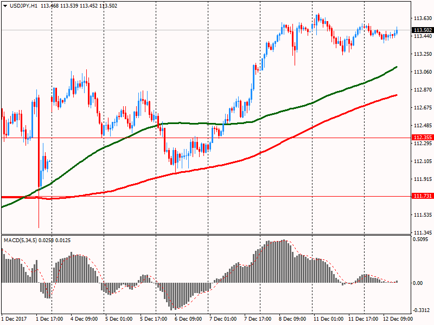The height and width of the screenshot is (325, 434).
Task: Click the 5 Dec 17:00 time label
Action: 154,319
